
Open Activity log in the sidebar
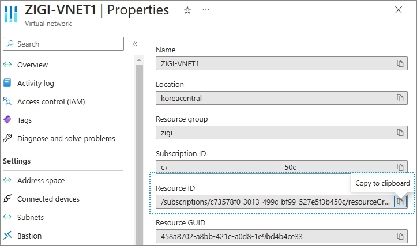click(x=36, y=84)
